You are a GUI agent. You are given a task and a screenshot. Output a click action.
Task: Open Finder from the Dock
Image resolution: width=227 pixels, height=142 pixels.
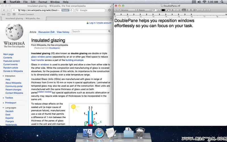(x=88, y=133)
